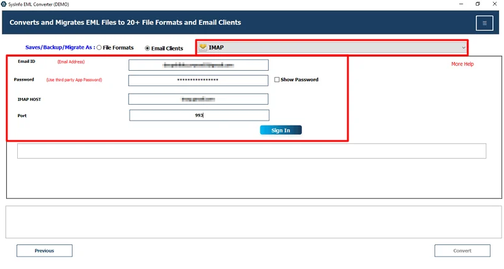504x269 pixels.
Task: Select the File Formats radio button
Action: [99, 47]
